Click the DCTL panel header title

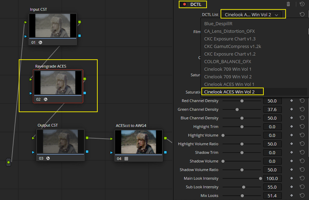pos(196,4)
